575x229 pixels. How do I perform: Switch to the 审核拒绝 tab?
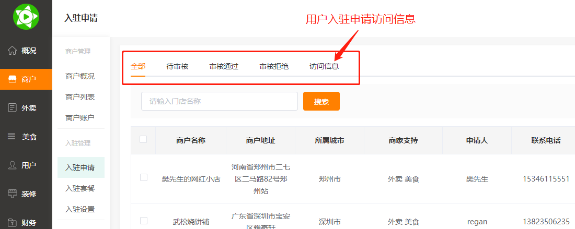tap(274, 67)
